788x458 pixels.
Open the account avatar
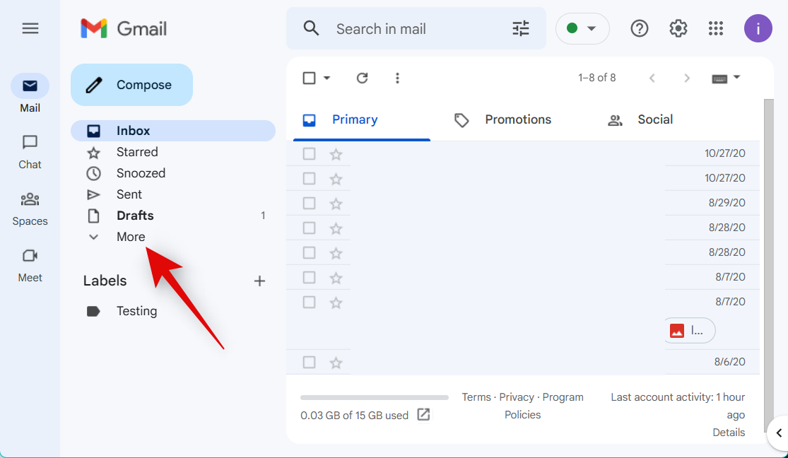tap(758, 28)
